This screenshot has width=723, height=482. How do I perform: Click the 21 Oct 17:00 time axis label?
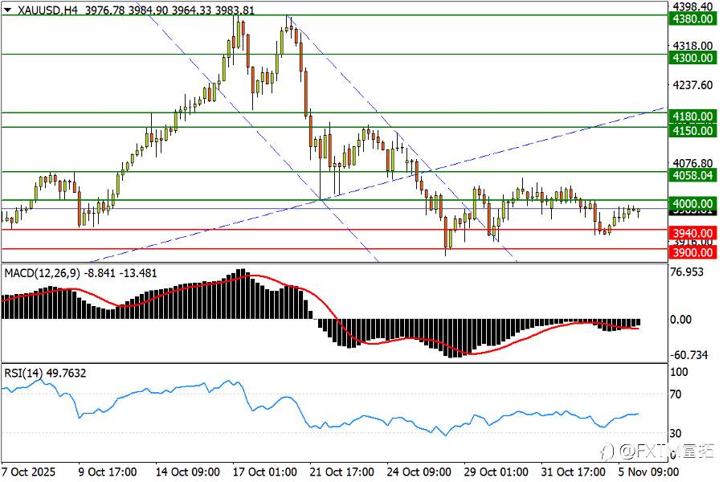point(341,472)
